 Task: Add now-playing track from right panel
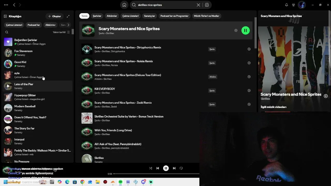tap(326, 96)
